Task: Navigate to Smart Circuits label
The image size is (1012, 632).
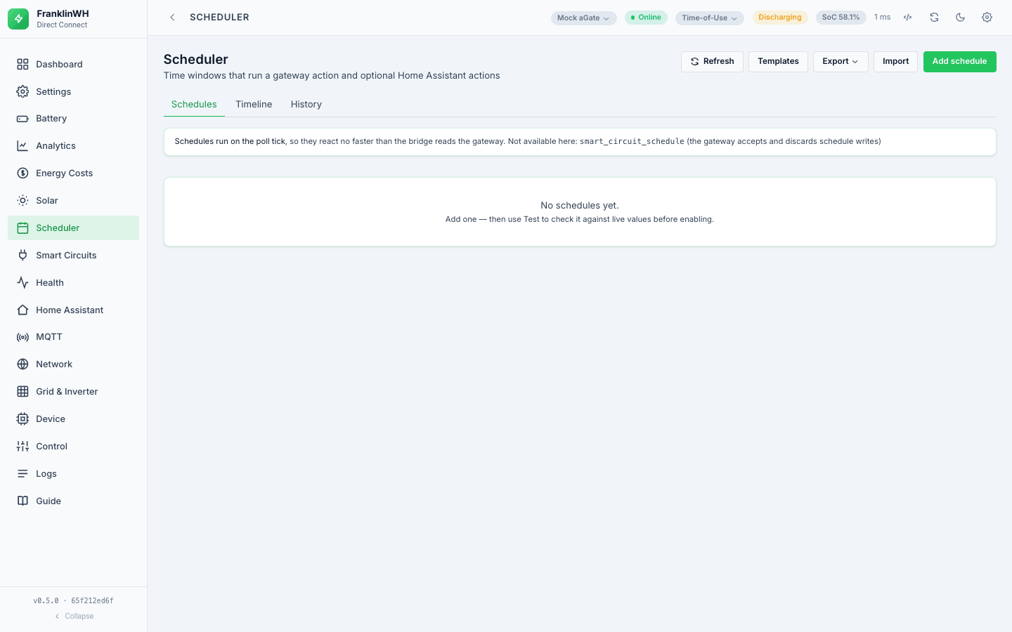Action: (x=66, y=256)
